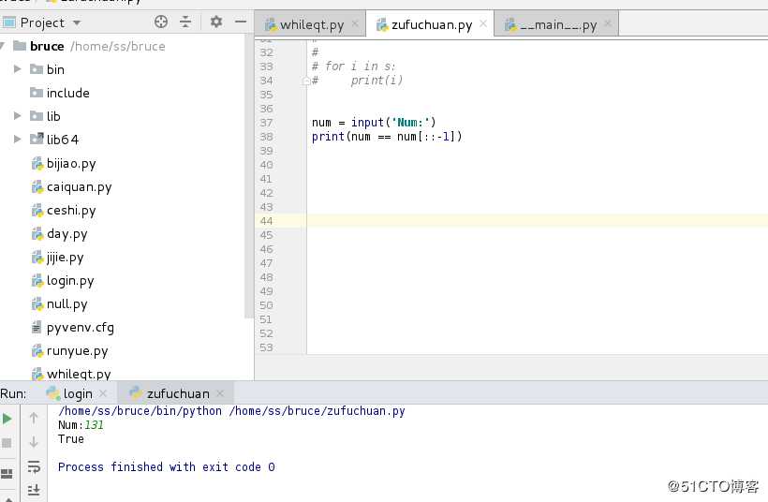
Task: Click line number 44 in gutter
Action: coord(266,221)
